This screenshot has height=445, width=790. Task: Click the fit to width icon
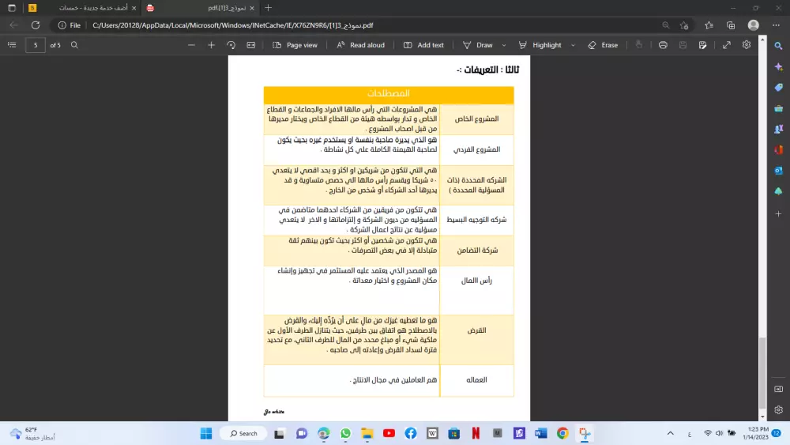(251, 45)
